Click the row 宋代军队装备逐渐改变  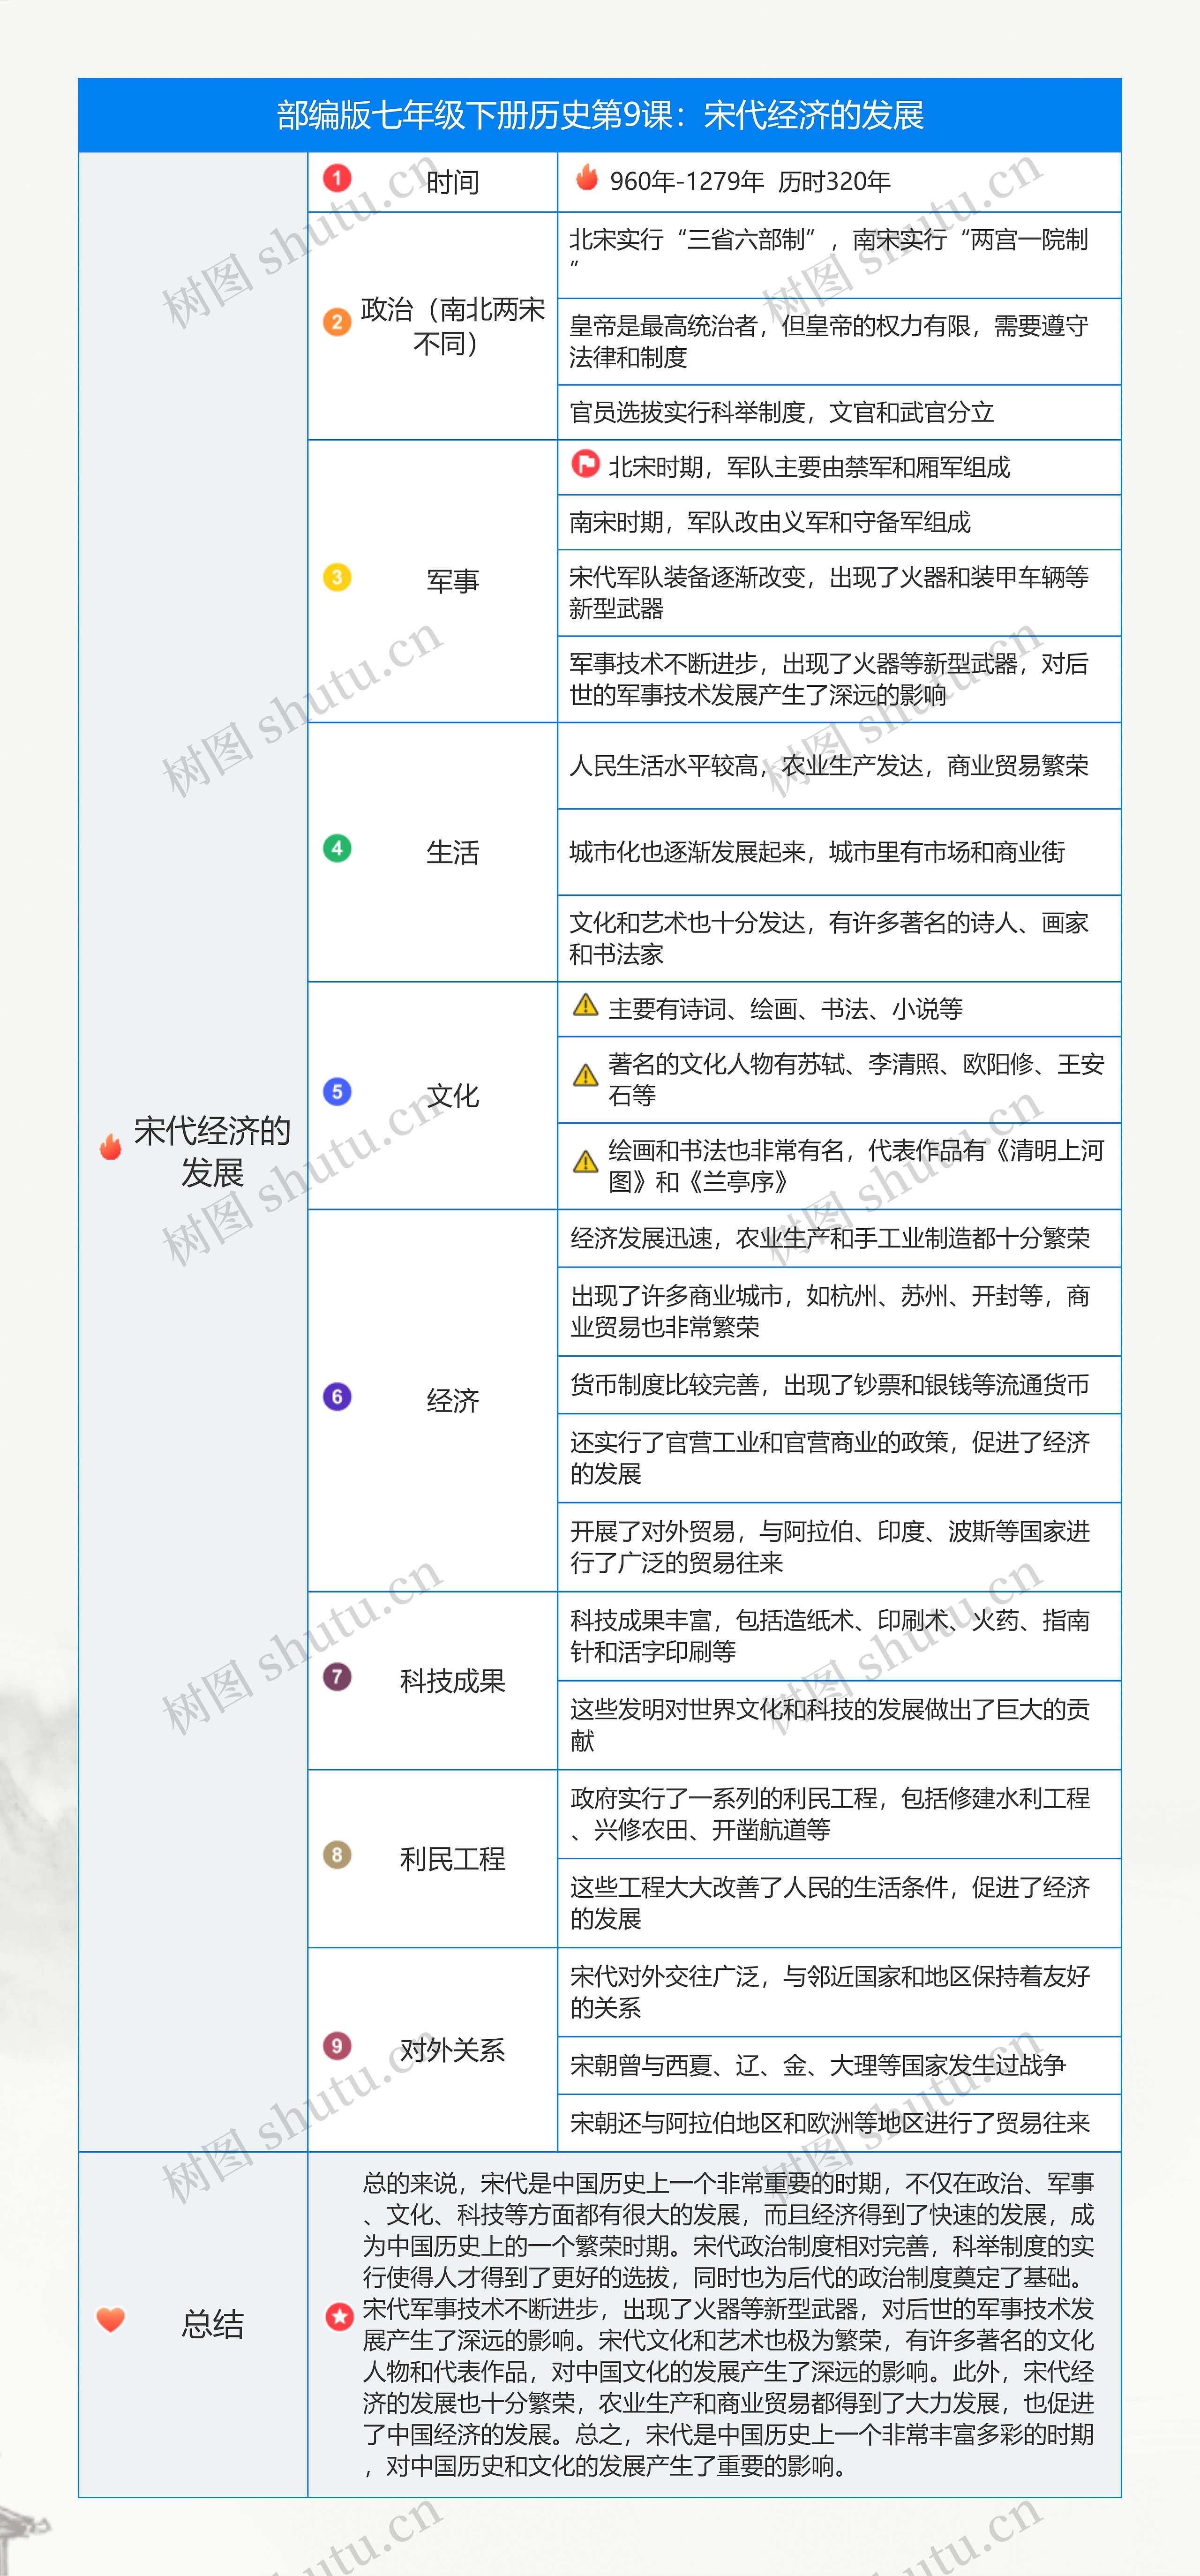(x=839, y=592)
